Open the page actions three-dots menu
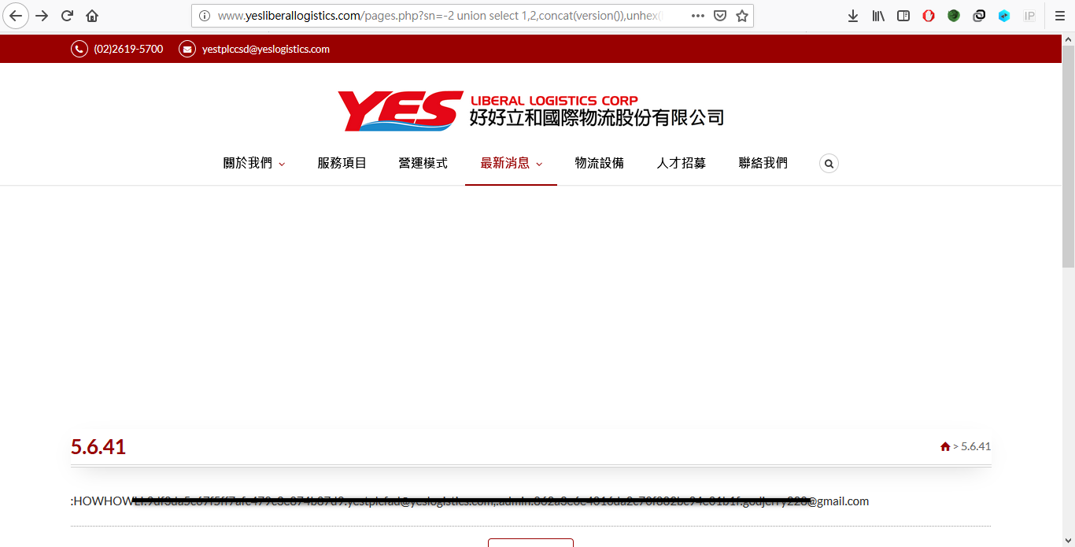The width and height of the screenshot is (1075, 547). click(698, 16)
